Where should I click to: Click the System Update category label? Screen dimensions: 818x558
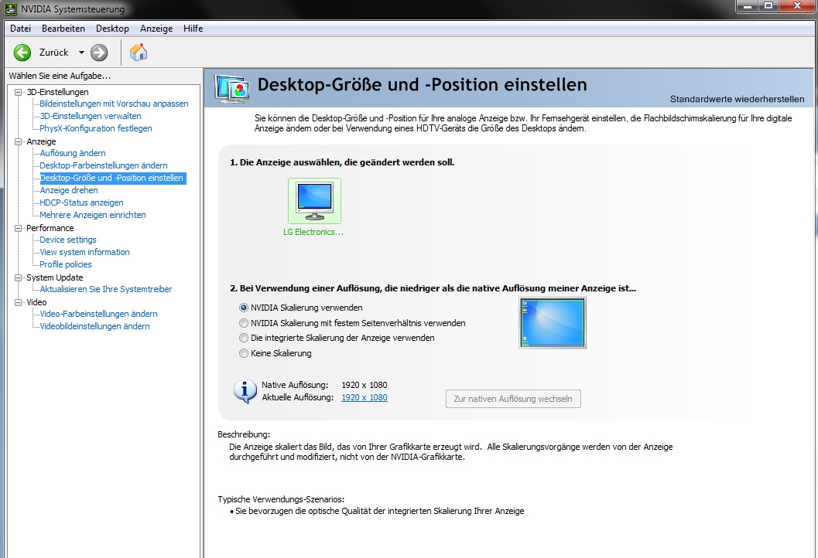tap(55, 277)
